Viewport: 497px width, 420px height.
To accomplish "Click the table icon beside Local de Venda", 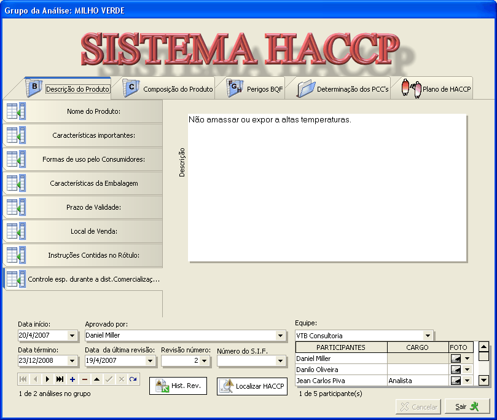I will [x=16, y=231].
